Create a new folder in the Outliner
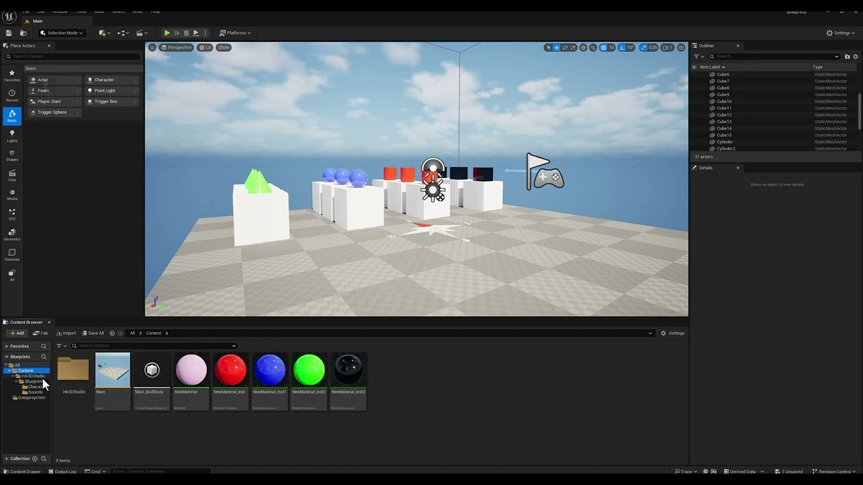This screenshot has width=863, height=485. 847,57
